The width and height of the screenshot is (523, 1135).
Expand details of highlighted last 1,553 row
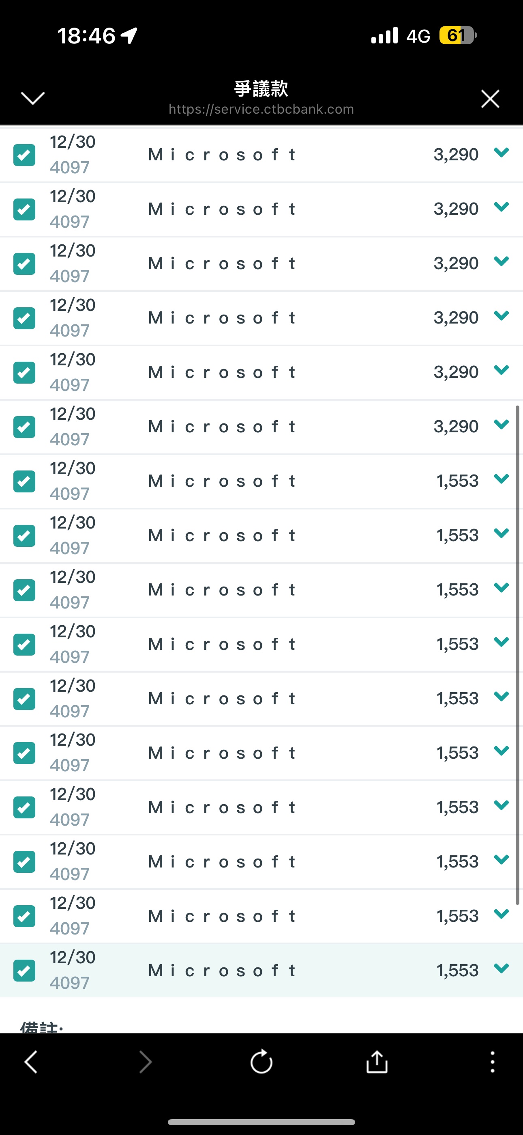[x=502, y=968]
